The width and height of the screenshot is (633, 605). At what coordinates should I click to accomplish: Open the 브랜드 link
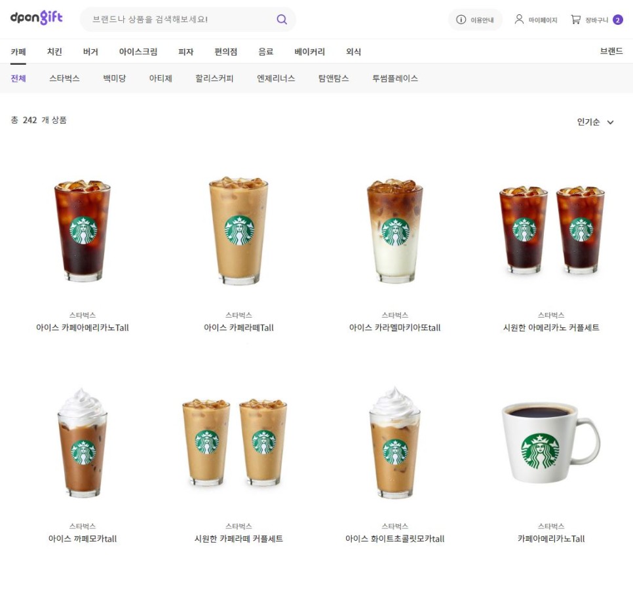(x=611, y=51)
